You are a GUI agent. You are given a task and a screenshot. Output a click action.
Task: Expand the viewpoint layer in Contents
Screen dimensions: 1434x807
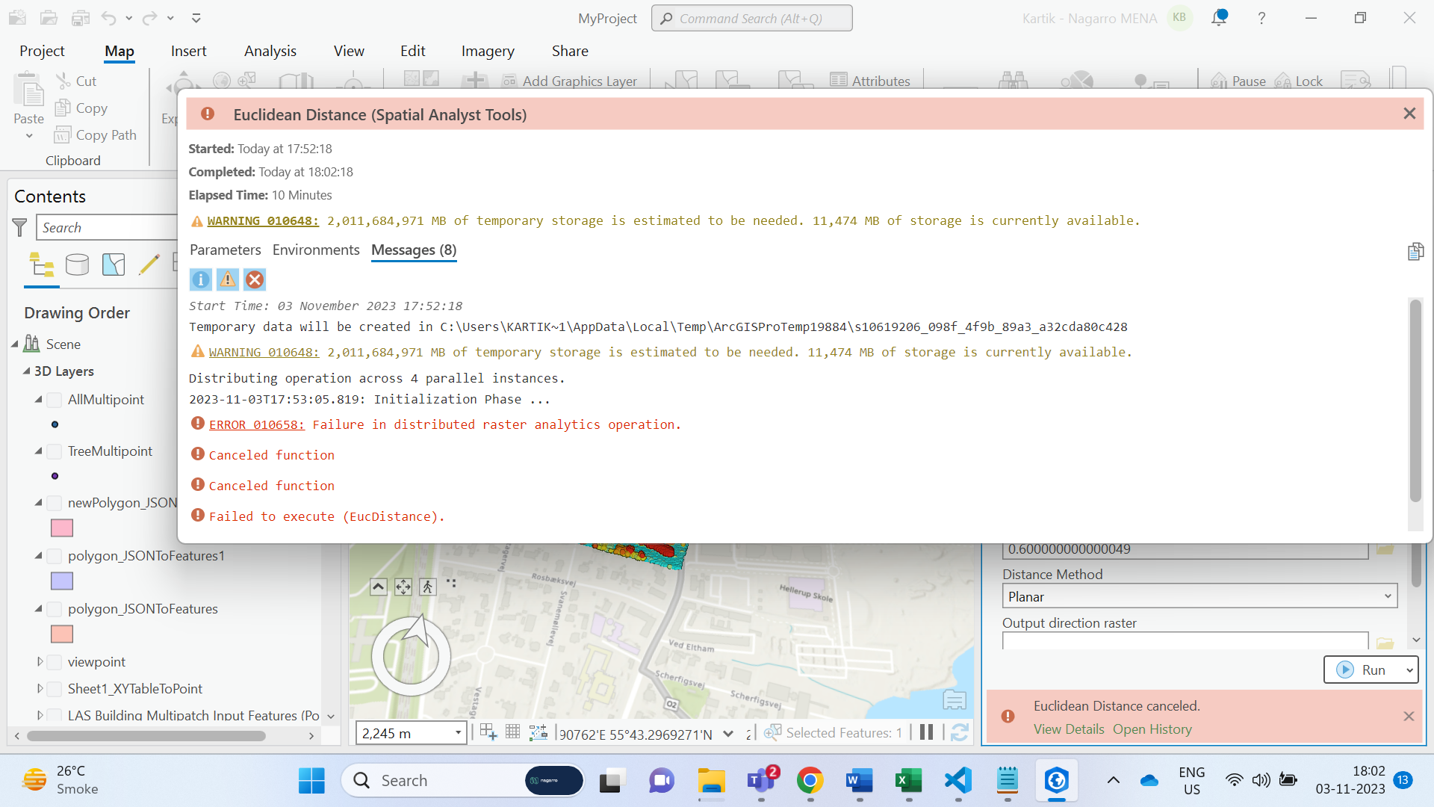pyautogui.click(x=40, y=662)
